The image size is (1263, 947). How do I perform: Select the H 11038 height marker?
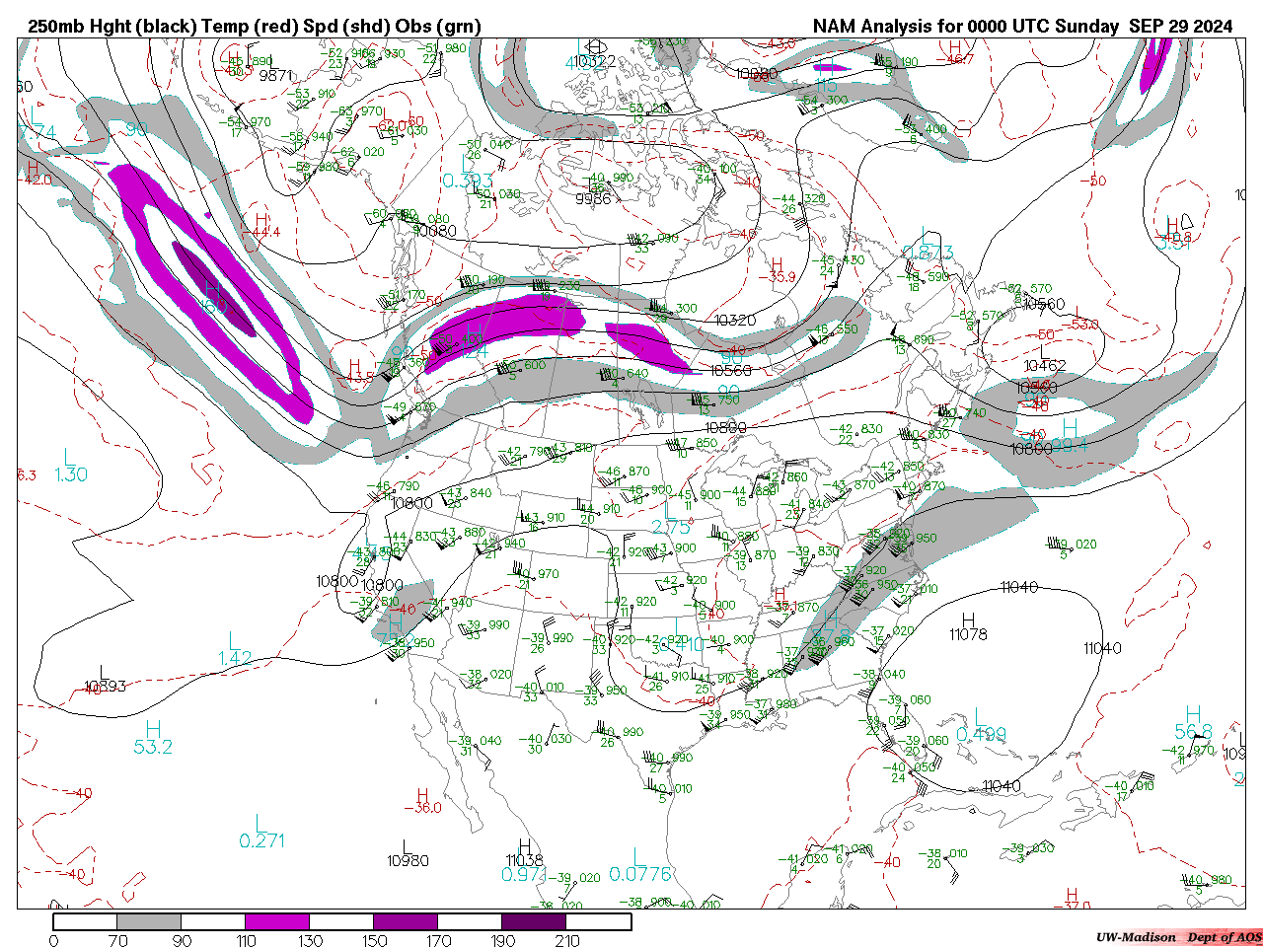point(525,853)
